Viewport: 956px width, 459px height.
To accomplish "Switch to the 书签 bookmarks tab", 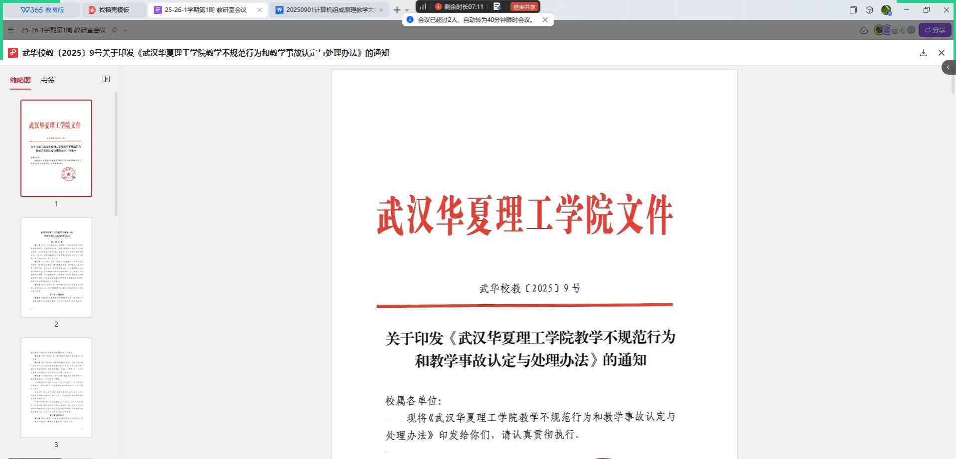I will (x=48, y=80).
